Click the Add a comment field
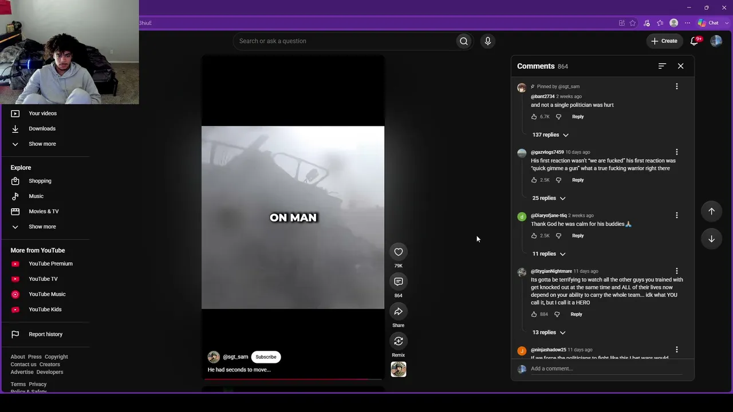Screen dimensions: 733x412 606,369
